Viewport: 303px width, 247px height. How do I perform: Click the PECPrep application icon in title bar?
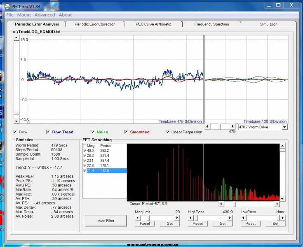(7, 7)
